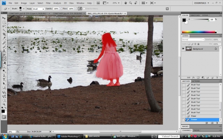Open the Flow slider arrow
Screen dimensions: 223x139
pos(75,9)
